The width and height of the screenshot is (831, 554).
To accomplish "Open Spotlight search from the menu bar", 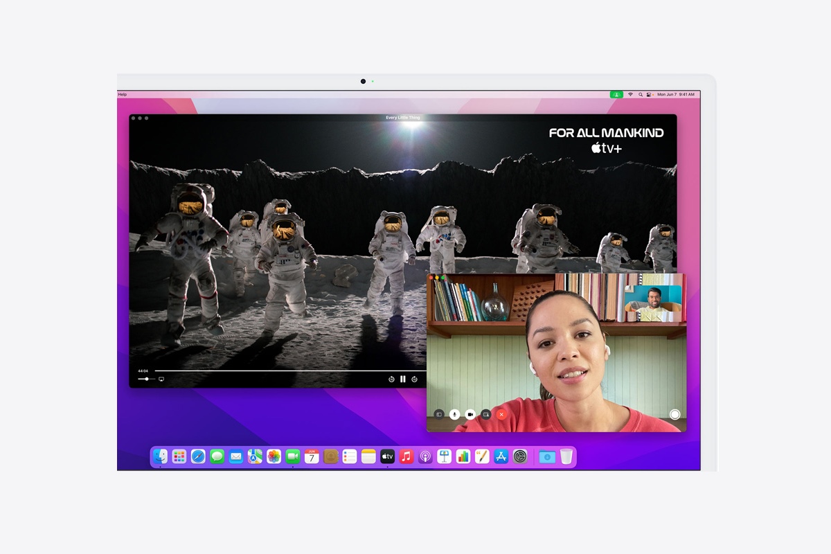I will coord(641,94).
